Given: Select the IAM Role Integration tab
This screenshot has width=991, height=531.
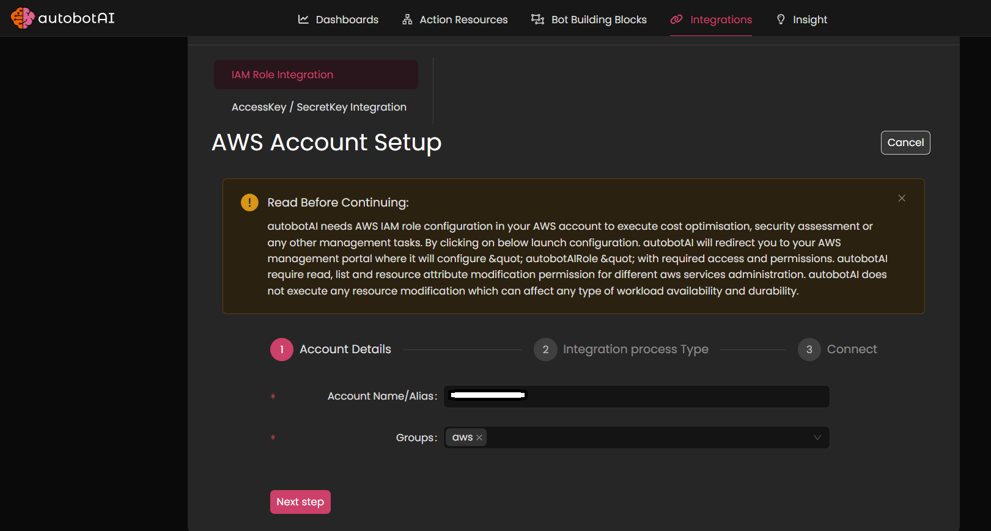Looking at the screenshot, I should click(x=316, y=75).
